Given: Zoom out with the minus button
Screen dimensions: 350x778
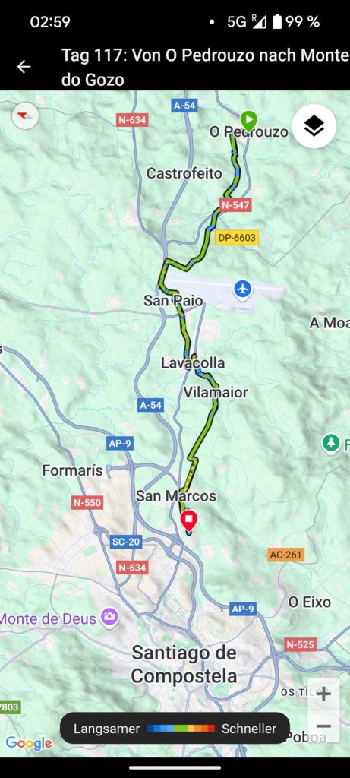Looking at the screenshot, I should pos(323,726).
